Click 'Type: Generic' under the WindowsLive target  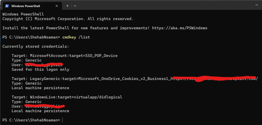[x=27, y=101]
